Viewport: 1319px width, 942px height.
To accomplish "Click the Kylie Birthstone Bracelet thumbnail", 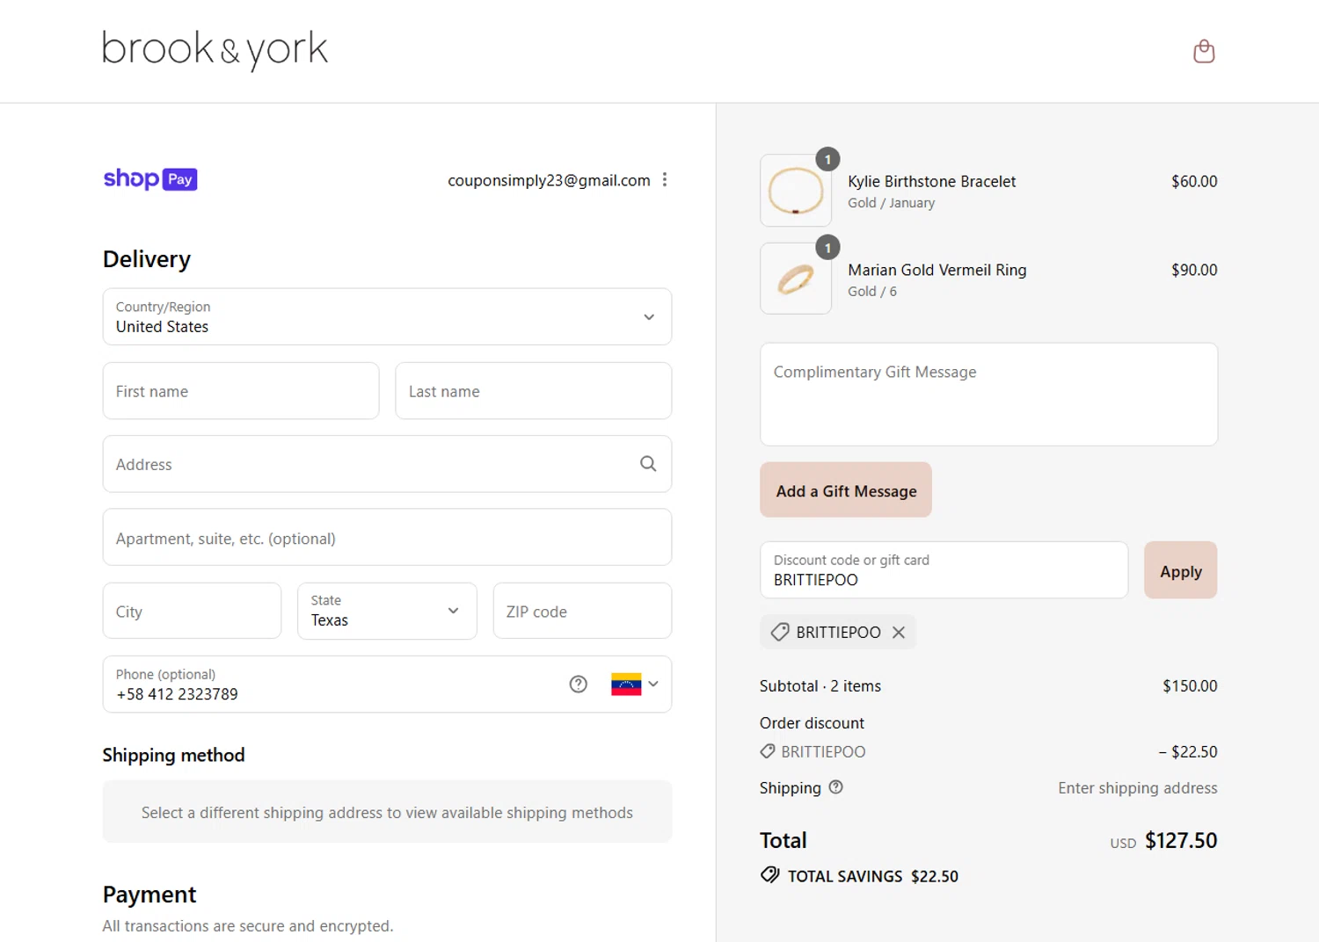I will click(796, 191).
